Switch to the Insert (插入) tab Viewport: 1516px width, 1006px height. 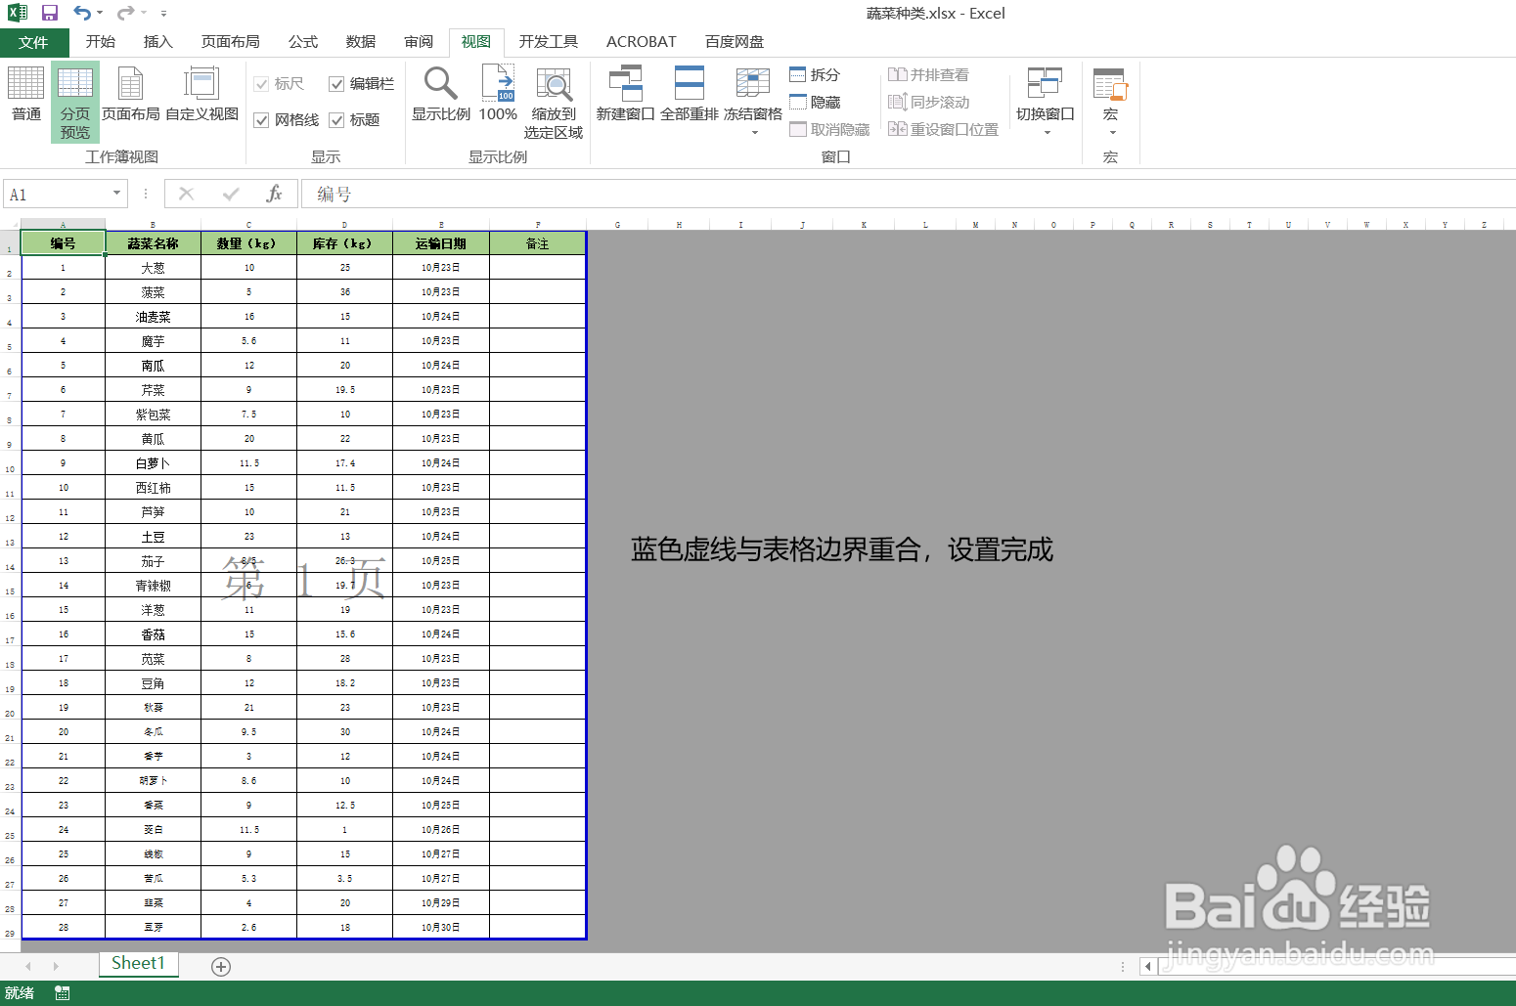[157, 42]
